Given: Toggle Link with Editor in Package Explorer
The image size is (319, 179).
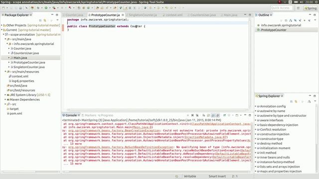Looking at the screenshot, I should pos(45,20).
